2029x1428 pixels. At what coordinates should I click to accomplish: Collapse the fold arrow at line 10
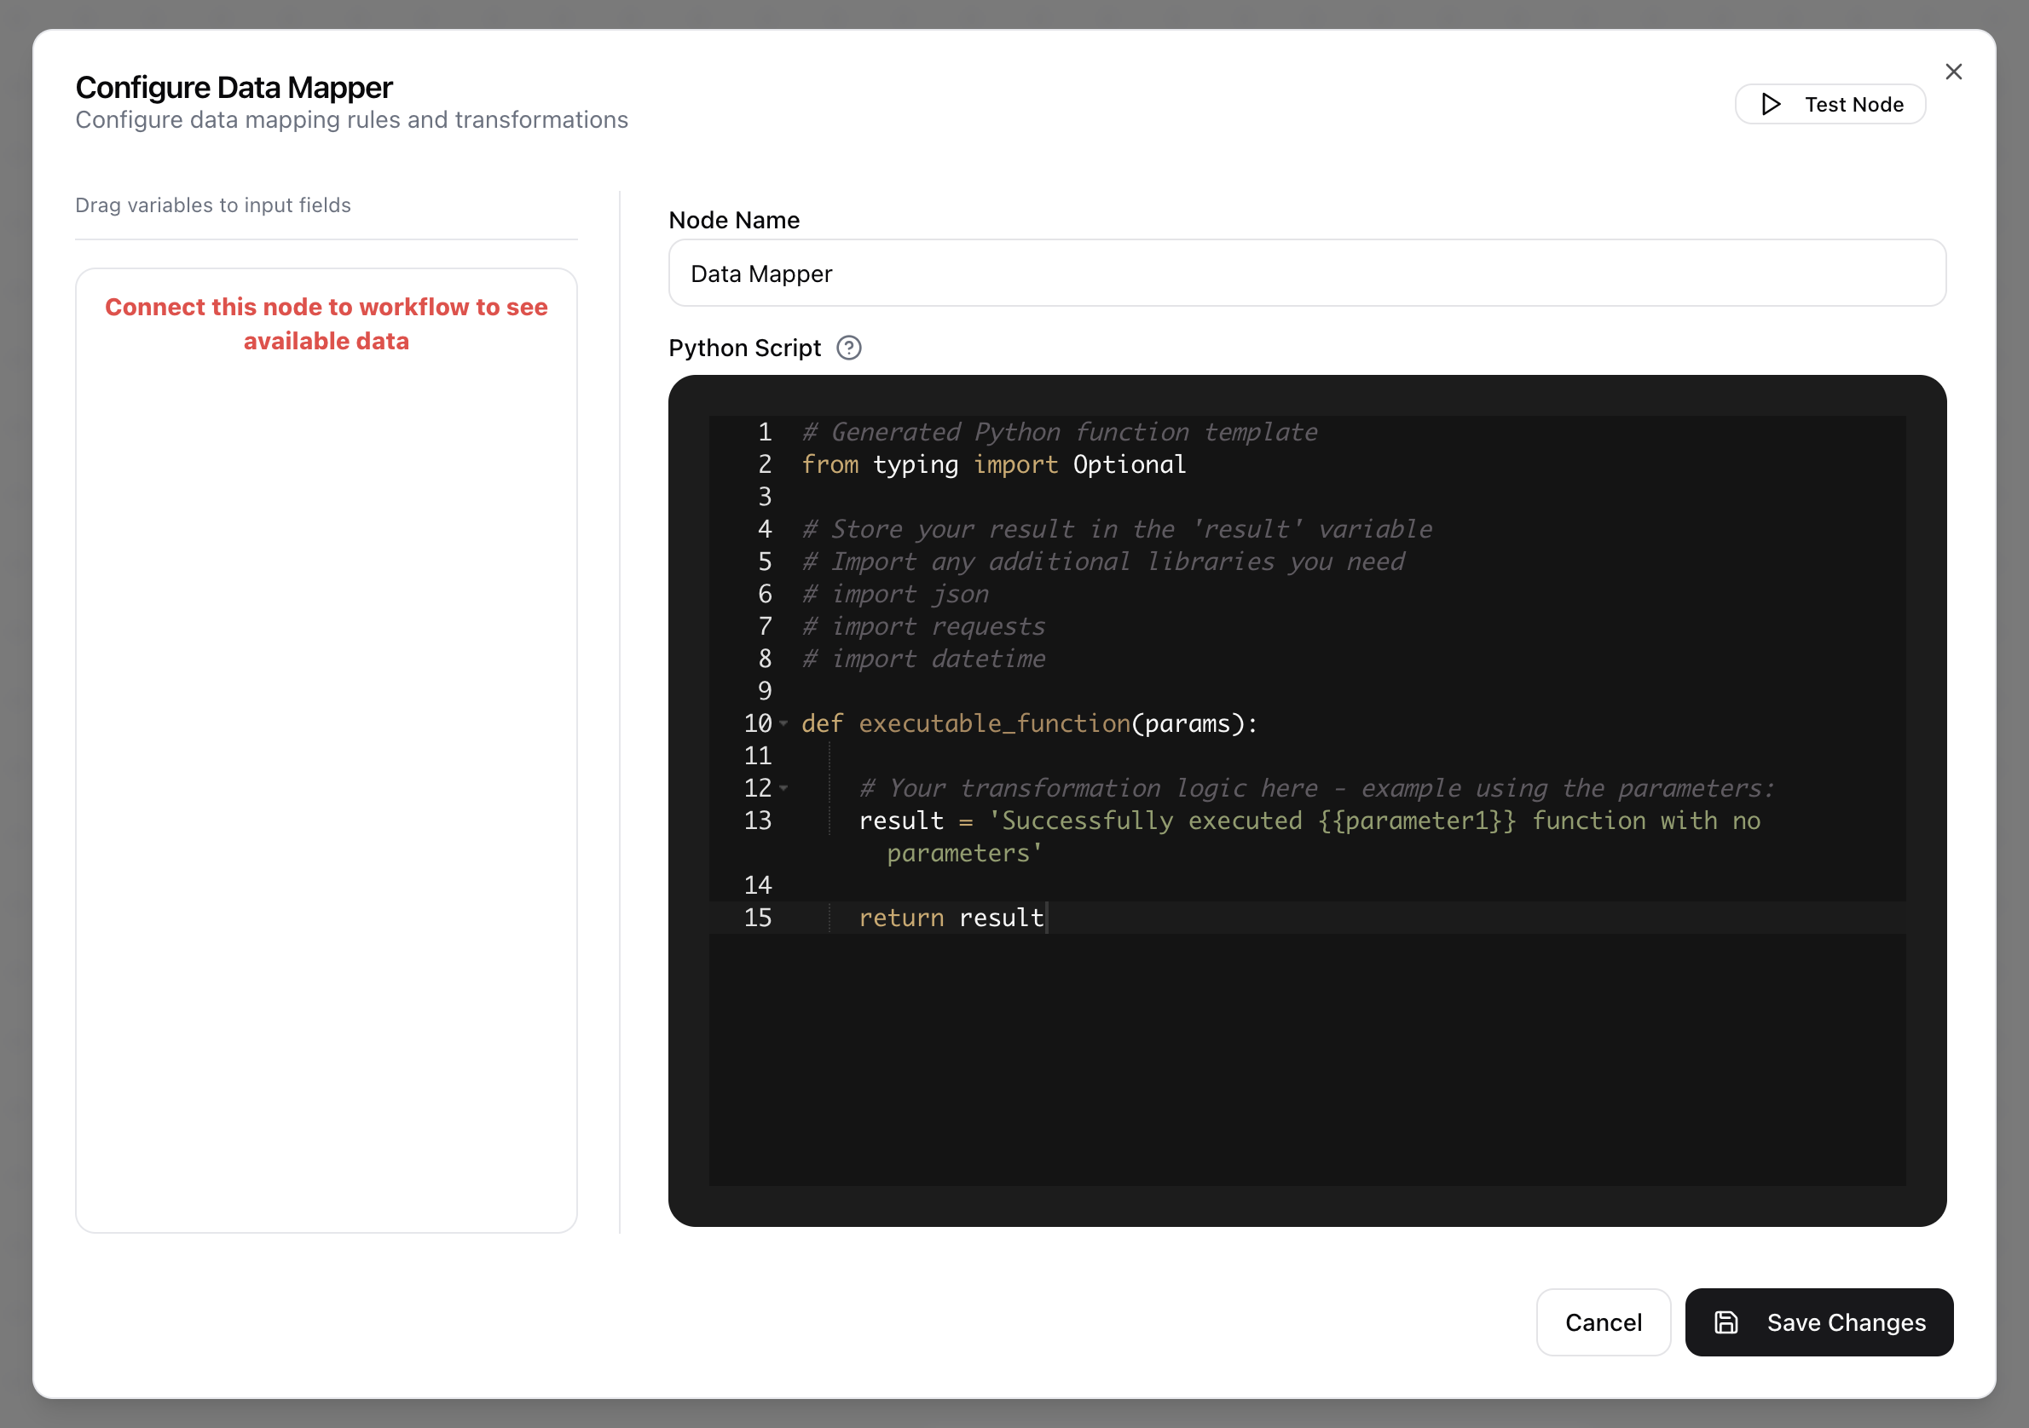[783, 723]
